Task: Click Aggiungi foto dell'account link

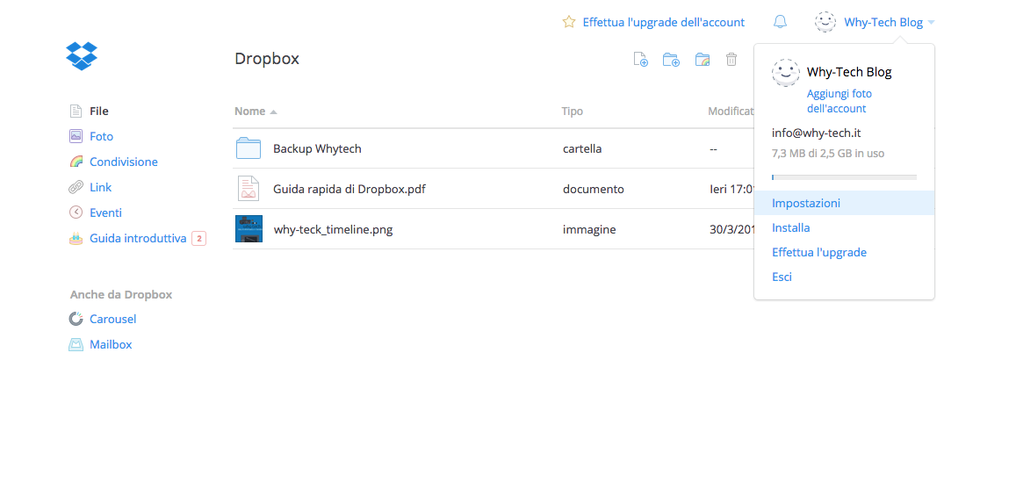Action: (839, 101)
